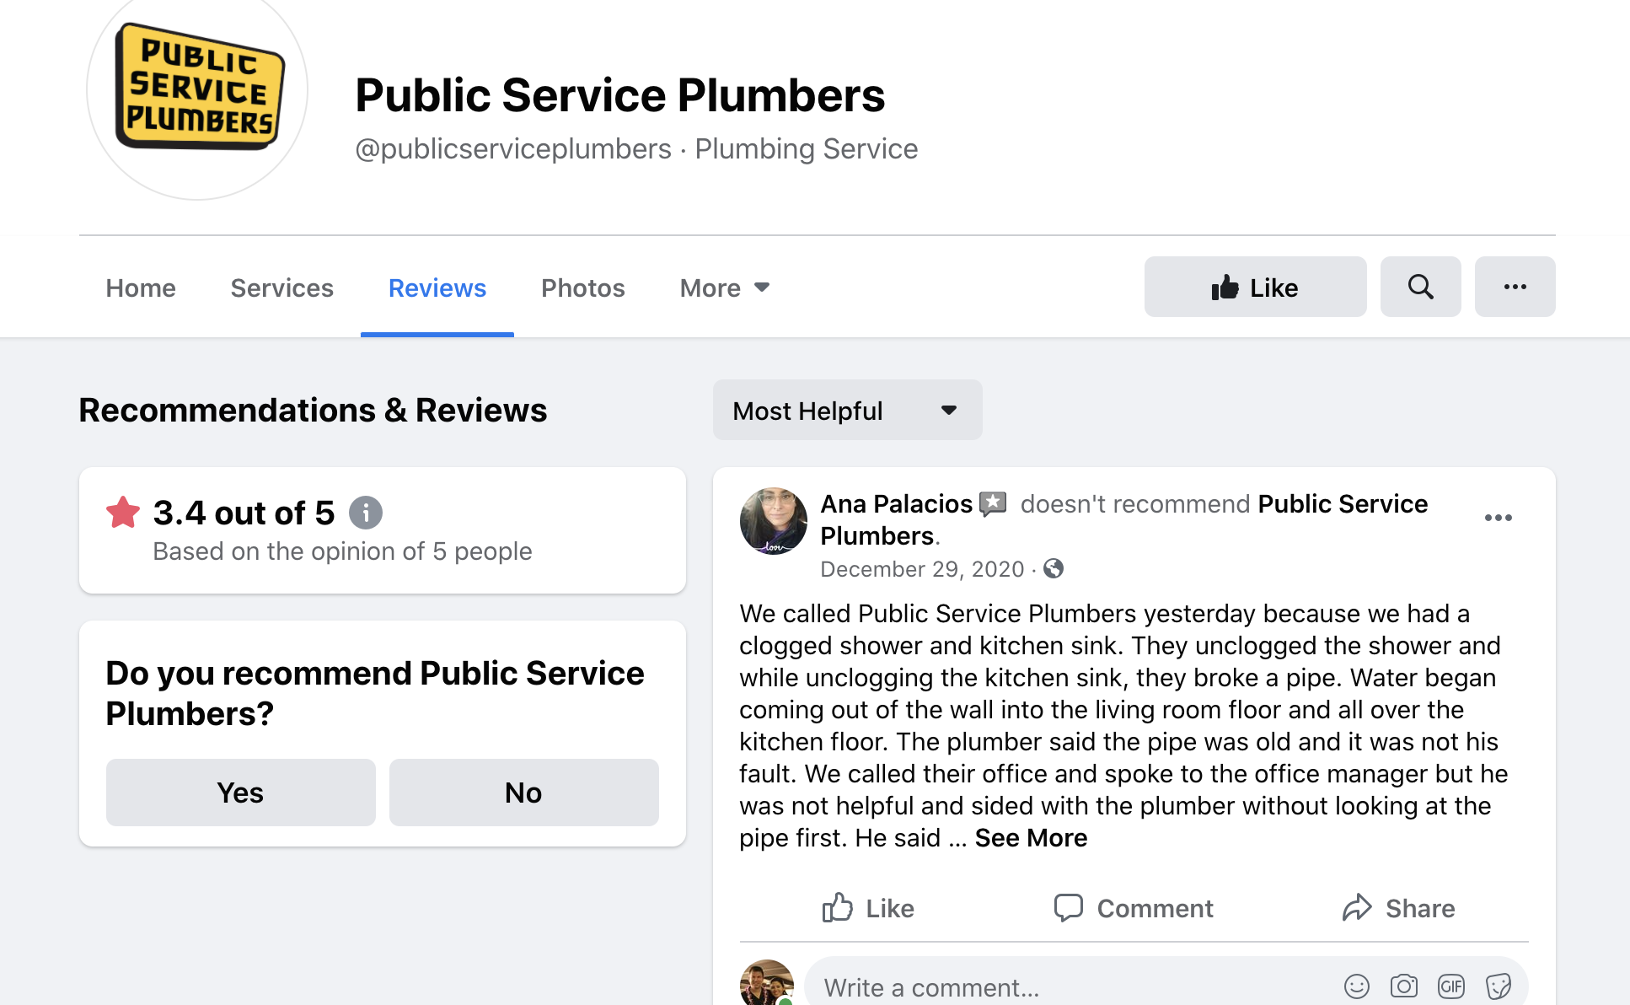
Task: Select Yes to recommend Public Service Plumbers
Action: coord(240,792)
